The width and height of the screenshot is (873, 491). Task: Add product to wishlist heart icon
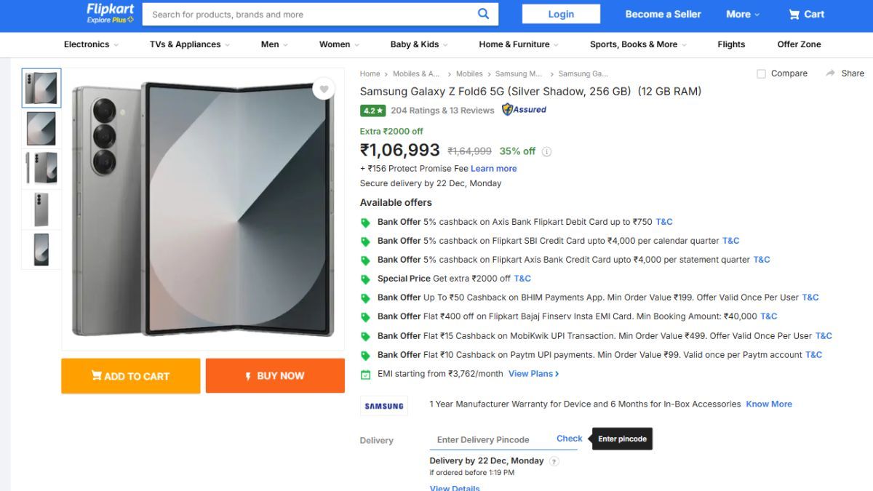324,89
